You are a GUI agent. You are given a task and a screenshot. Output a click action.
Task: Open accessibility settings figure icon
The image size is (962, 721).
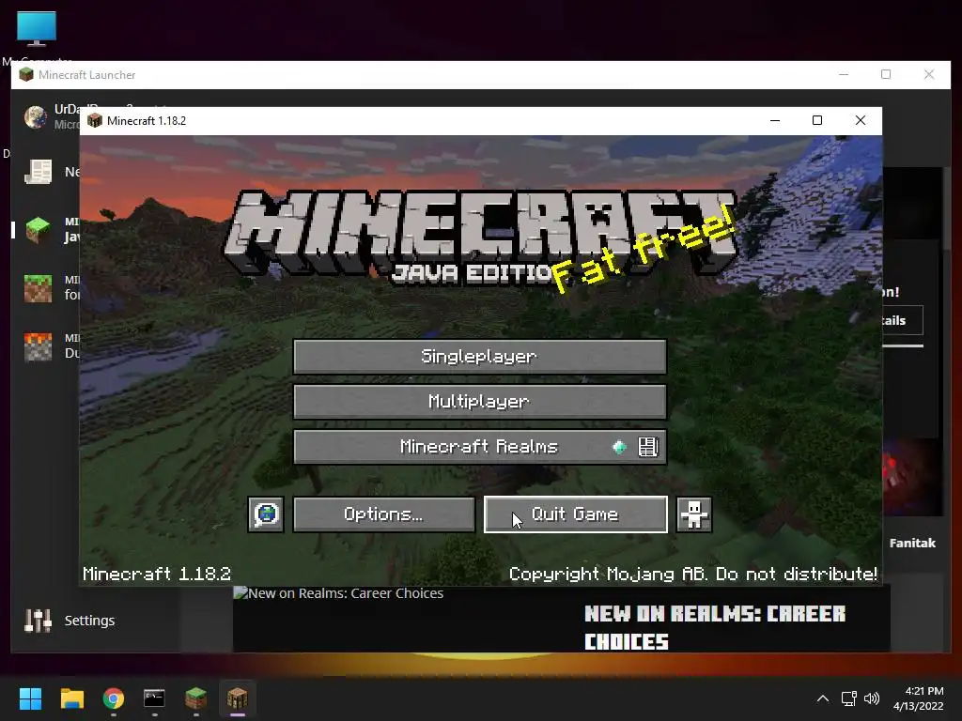point(694,514)
